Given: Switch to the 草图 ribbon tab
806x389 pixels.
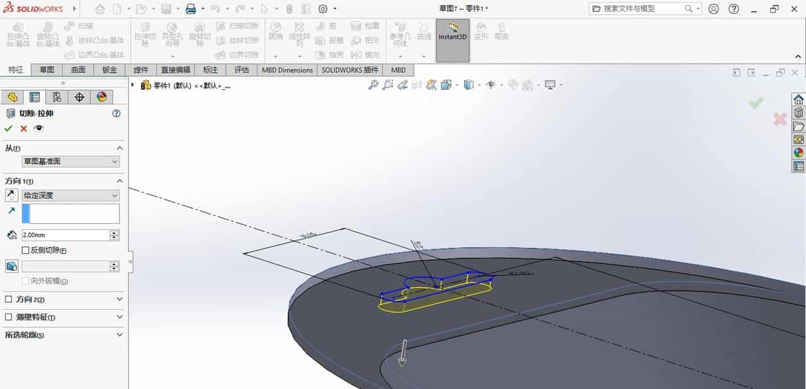Looking at the screenshot, I should pyautogui.click(x=47, y=70).
